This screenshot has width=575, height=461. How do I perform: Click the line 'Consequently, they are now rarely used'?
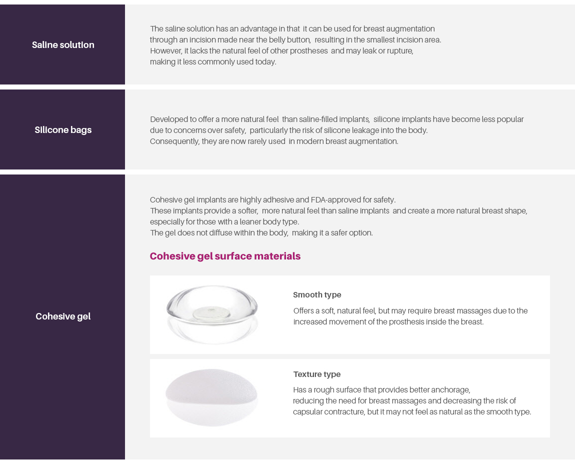tap(274, 141)
